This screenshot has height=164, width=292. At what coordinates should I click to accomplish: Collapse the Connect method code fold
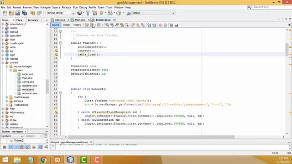(61, 93)
